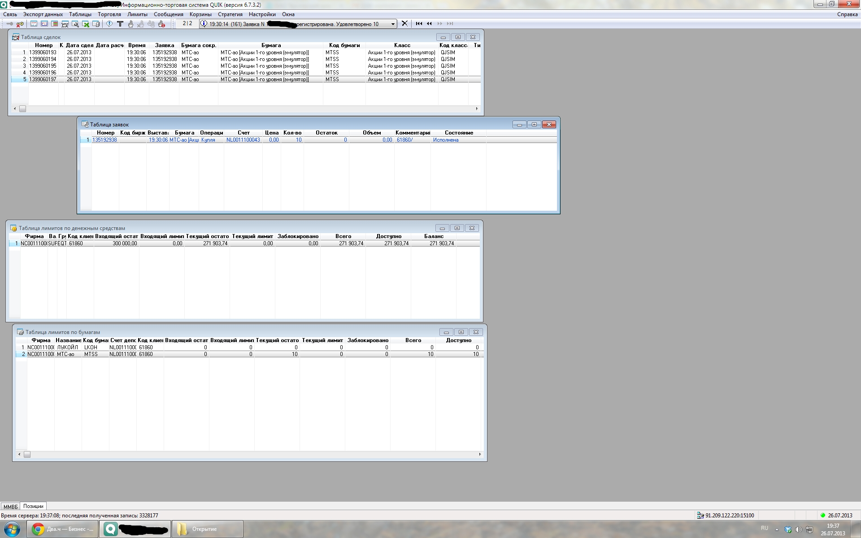Image resolution: width=861 pixels, height=538 pixels.
Task: Switch to the ММВБ tab
Action: [10, 507]
